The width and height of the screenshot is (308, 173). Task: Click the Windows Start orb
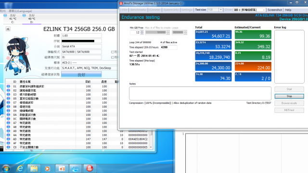click(6, 169)
